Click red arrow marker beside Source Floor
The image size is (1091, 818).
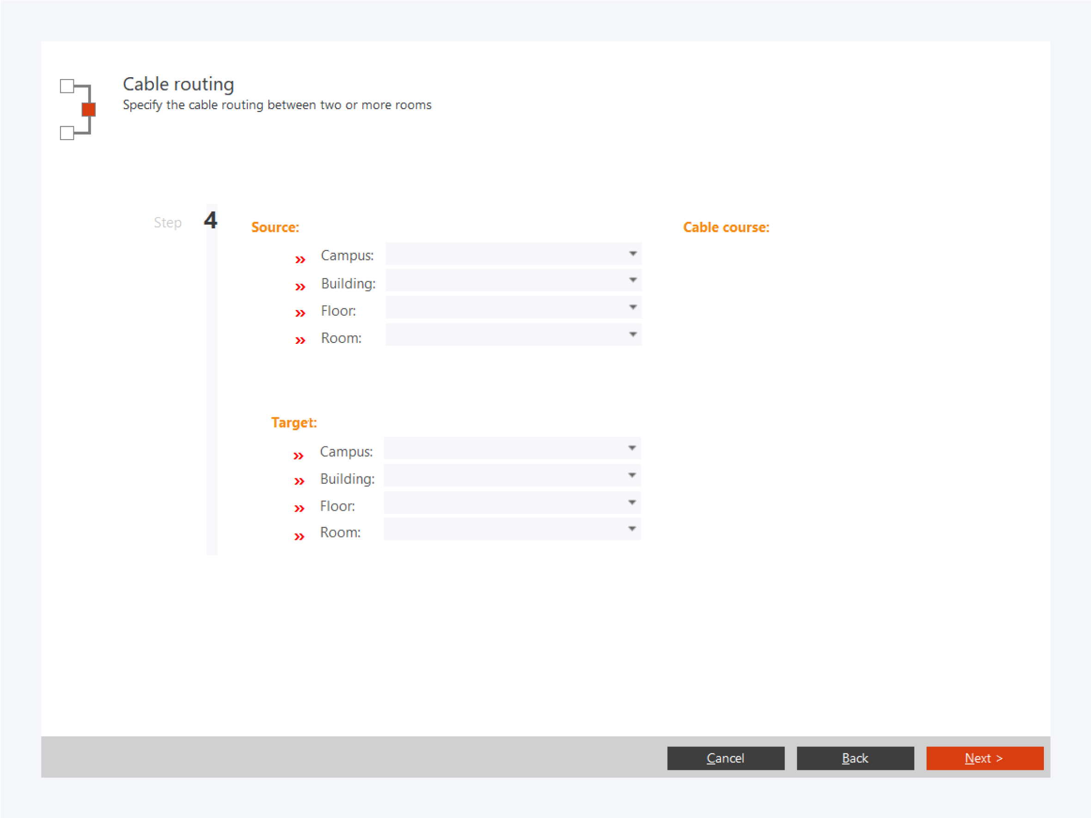point(300,313)
